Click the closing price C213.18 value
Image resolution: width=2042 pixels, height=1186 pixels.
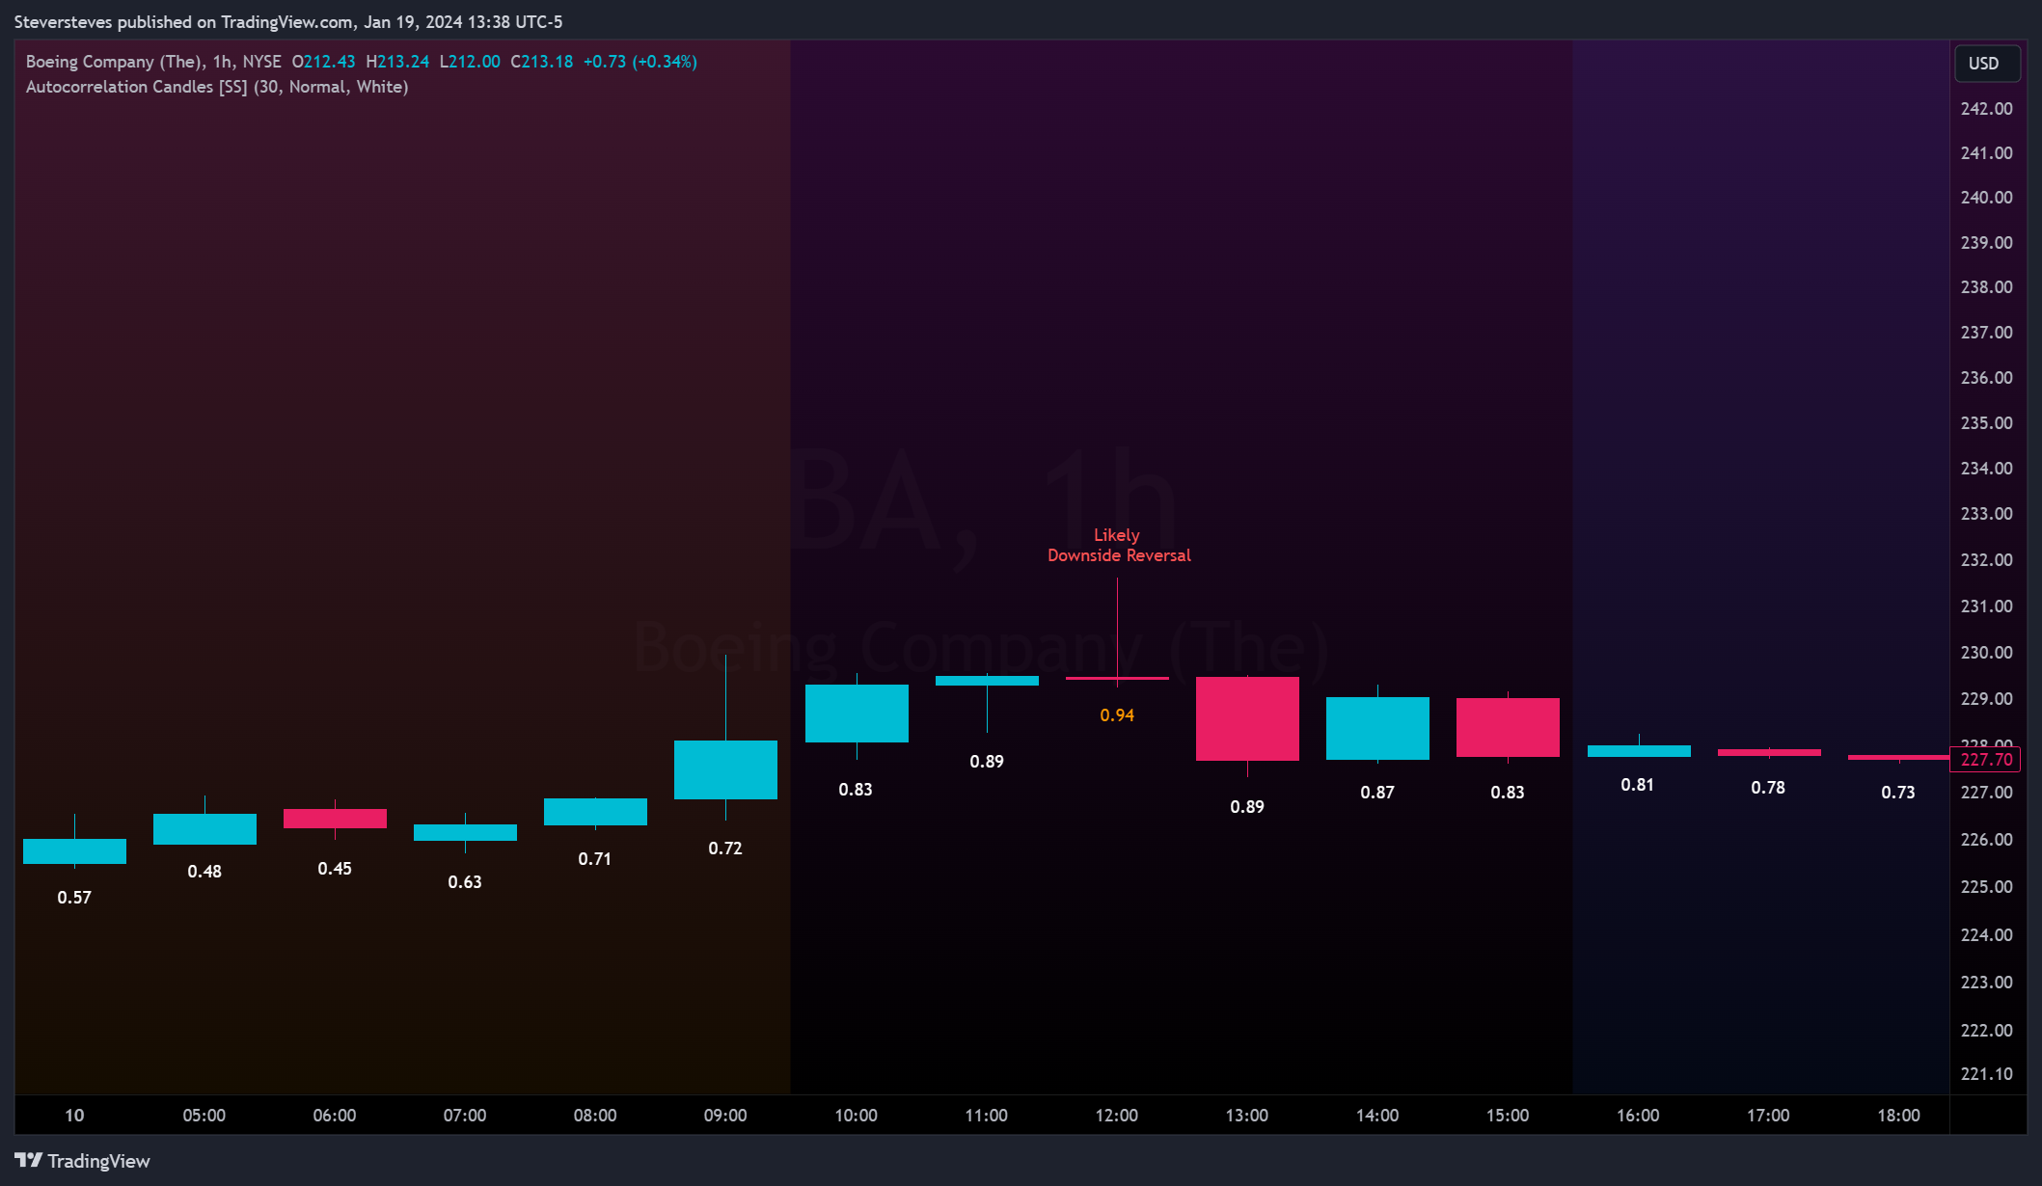(x=542, y=62)
